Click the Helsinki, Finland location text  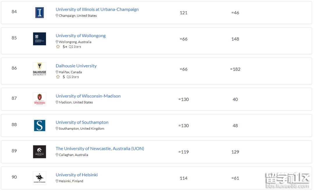[71, 181]
